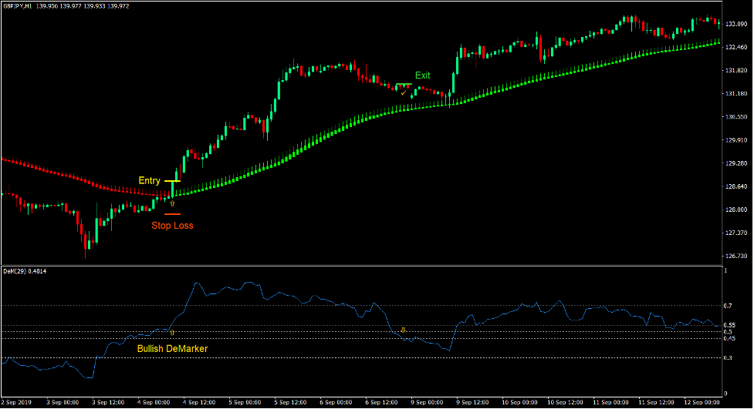The height and width of the screenshot is (409, 754).
Task: Click the 5 Sep 00:00 time label
Action: 245,402
